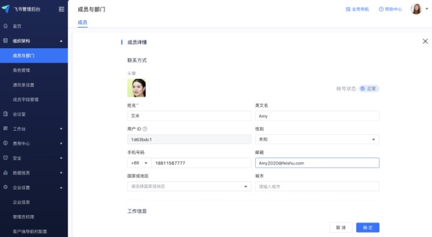The width and height of the screenshot is (432, 237).
Task: Click the 账号状态 正常 status badge
Action: pos(369,88)
